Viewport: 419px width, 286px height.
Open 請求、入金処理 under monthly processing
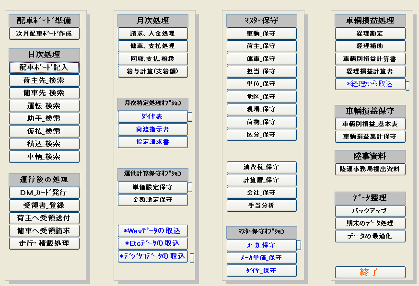(x=153, y=34)
